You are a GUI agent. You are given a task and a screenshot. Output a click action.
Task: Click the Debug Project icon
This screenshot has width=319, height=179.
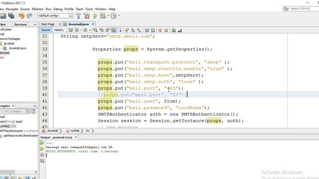(103, 16)
